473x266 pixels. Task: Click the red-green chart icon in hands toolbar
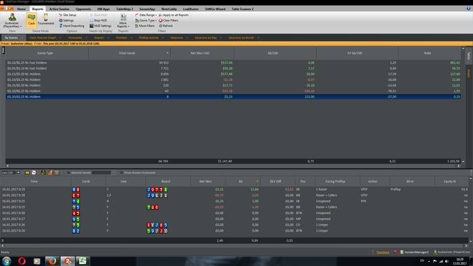[x=43, y=173]
